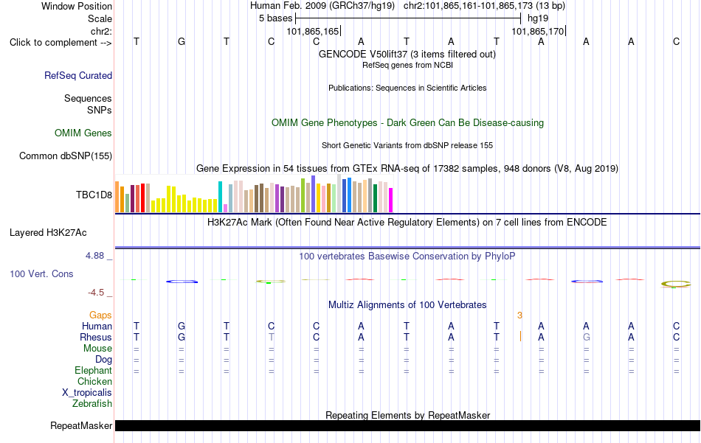
Task: Click the H3K27Ac Mark track title
Action: coord(407,223)
